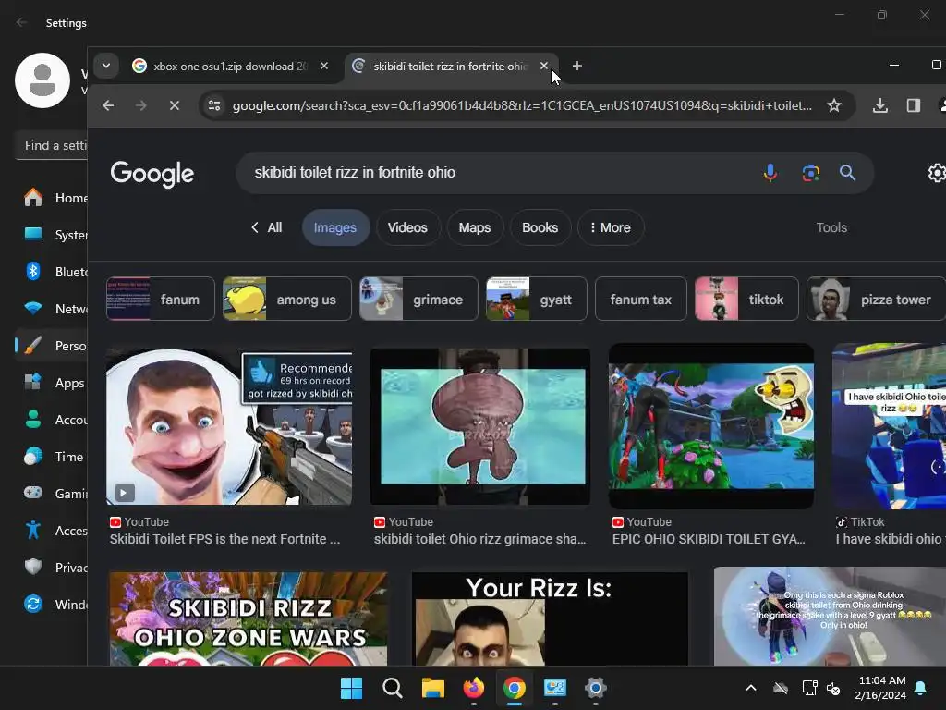Open 'Your Rizz Is:' image result
This screenshot has width=946, height=710.
click(x=550, y=618)
